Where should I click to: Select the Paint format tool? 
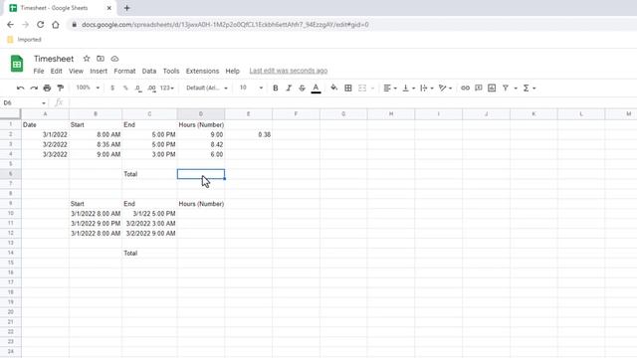61,89
